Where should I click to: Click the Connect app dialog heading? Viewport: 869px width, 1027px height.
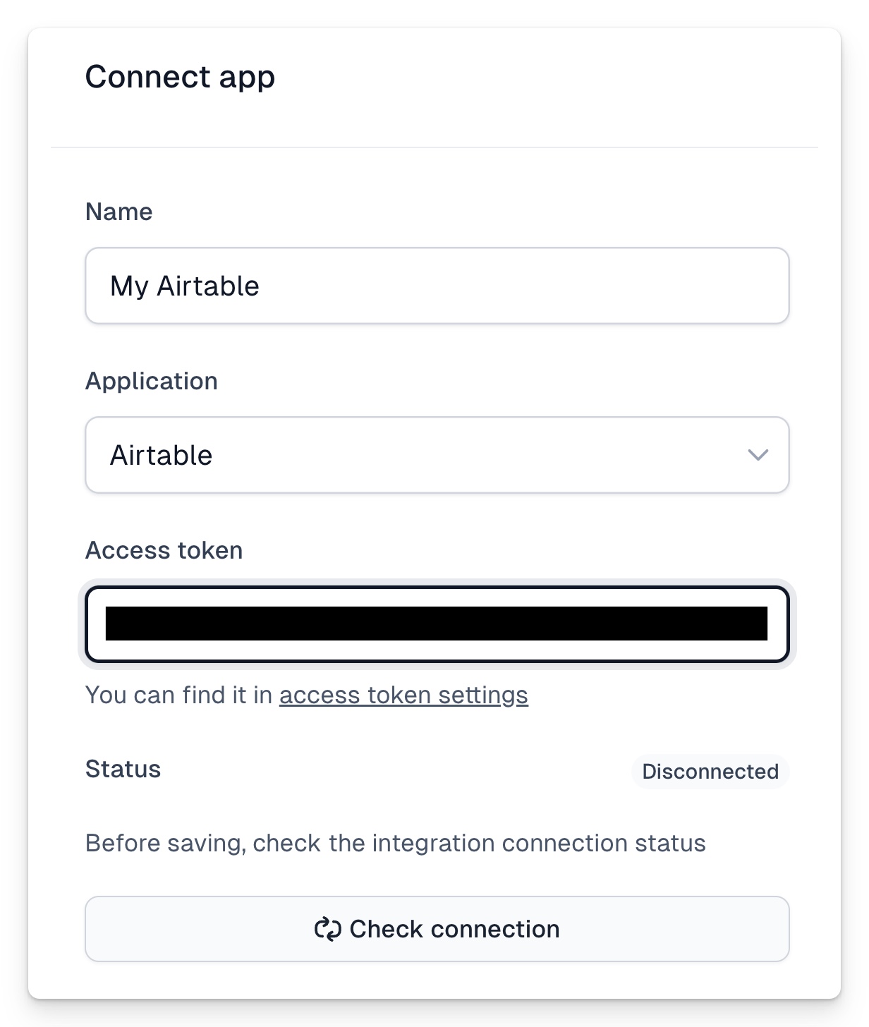pos(180,77)
